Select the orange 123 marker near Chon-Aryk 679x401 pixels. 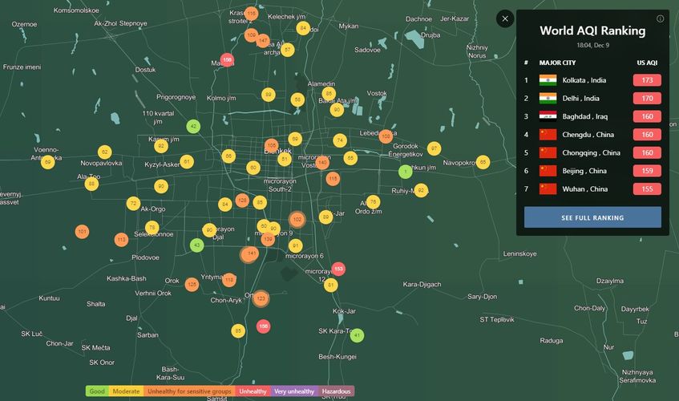(x=261, y=298)
